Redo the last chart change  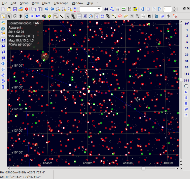pos(52,9)
